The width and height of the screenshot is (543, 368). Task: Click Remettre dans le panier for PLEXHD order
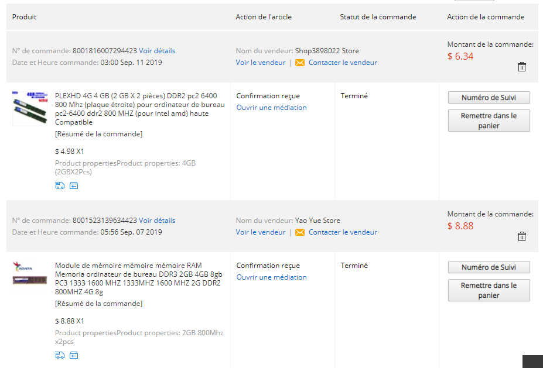coord(489,121)
